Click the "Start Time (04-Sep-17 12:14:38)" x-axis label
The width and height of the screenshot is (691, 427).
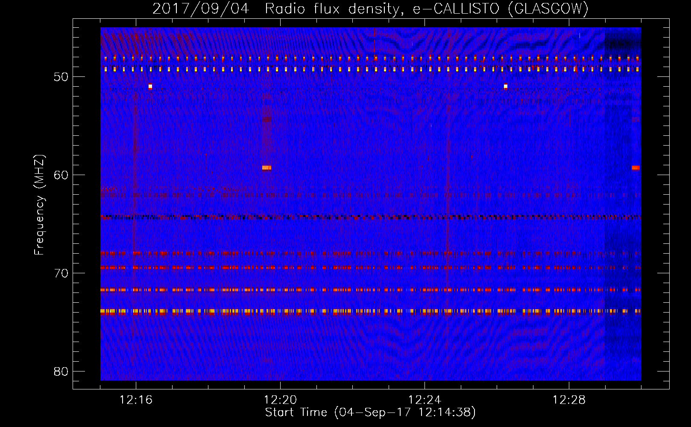click(370, 412)
